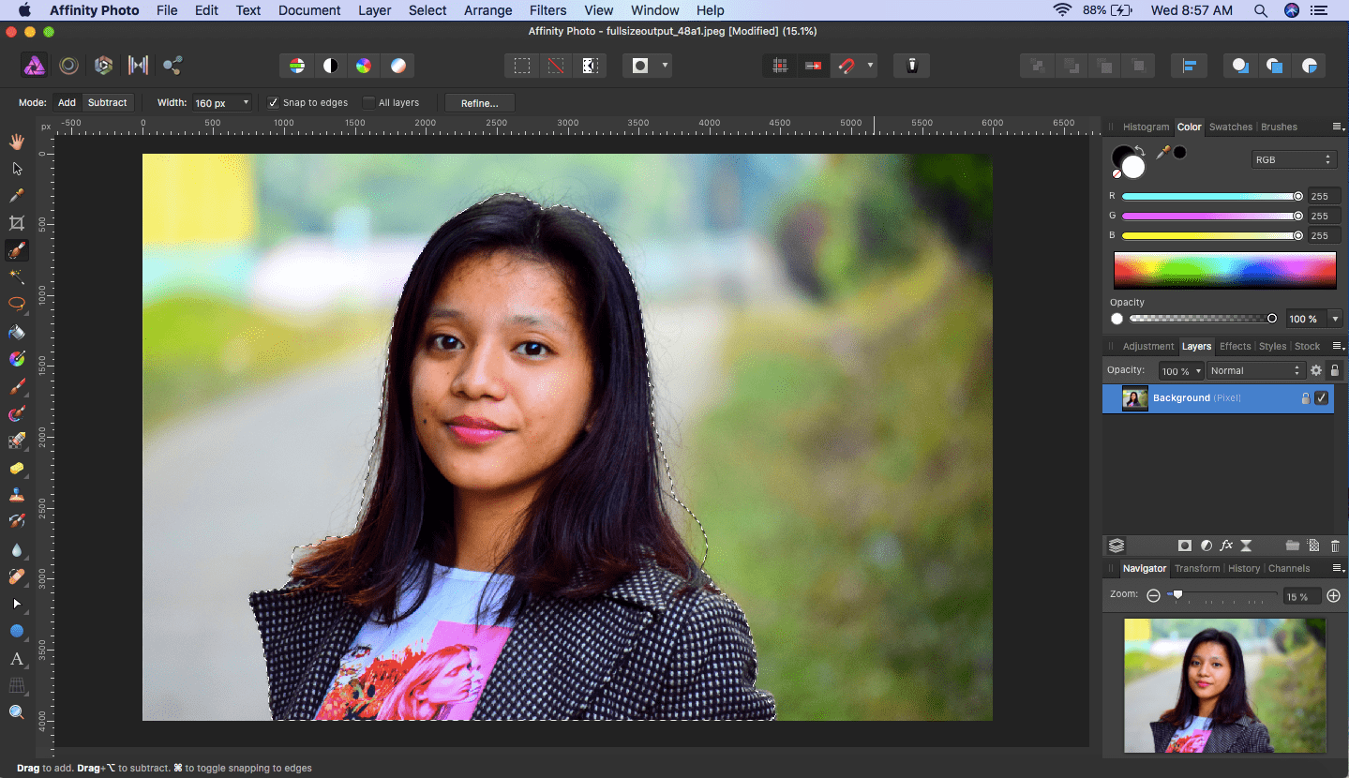Switch to the Flood Fill tool

point(16,332)
